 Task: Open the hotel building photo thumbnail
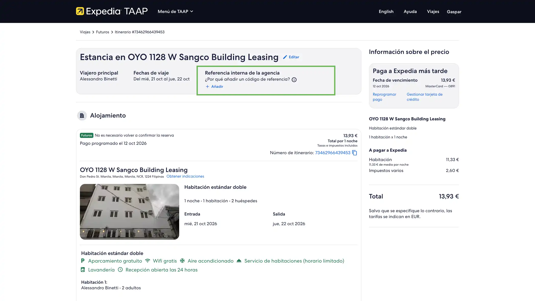(129, 212)
